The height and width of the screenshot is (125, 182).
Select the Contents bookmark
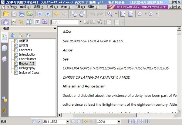pyautogui.click(x=25, y=50)
